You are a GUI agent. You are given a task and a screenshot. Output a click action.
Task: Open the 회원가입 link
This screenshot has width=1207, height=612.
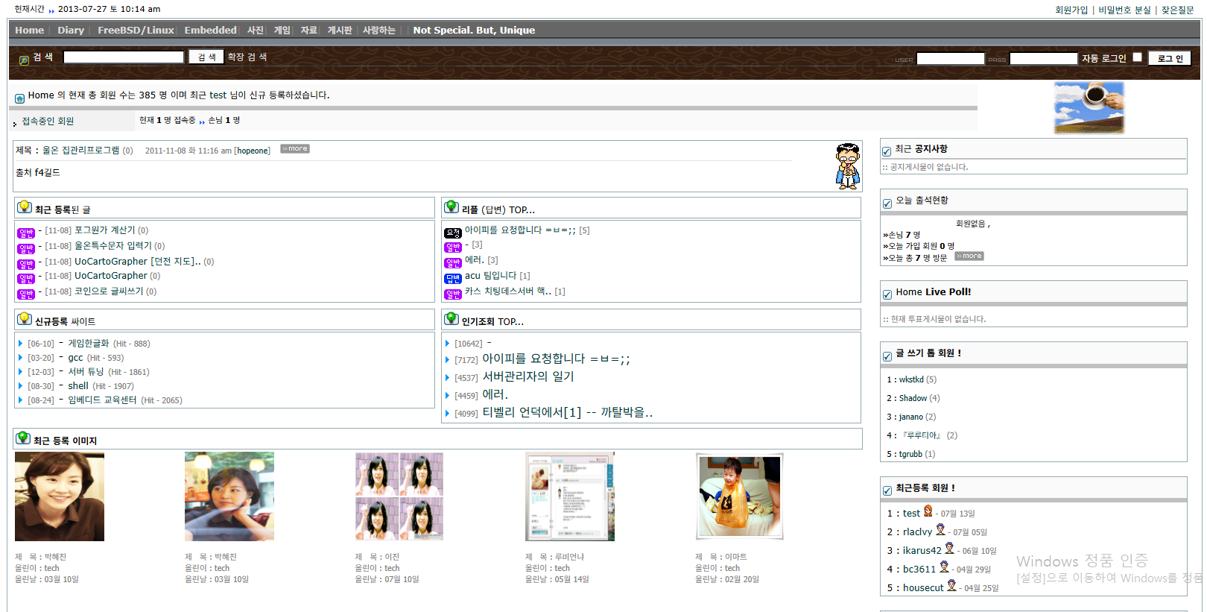(x=1071, y=10)
